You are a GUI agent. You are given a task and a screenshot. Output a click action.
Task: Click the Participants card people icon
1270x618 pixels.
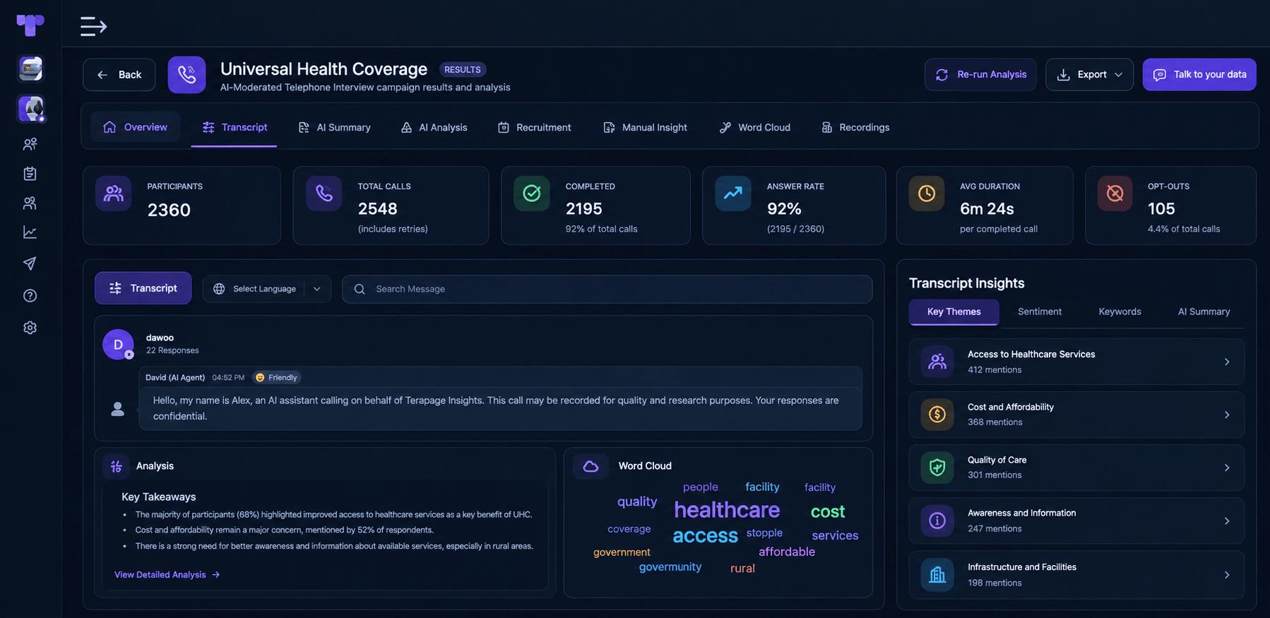click(x=114, y=194)
